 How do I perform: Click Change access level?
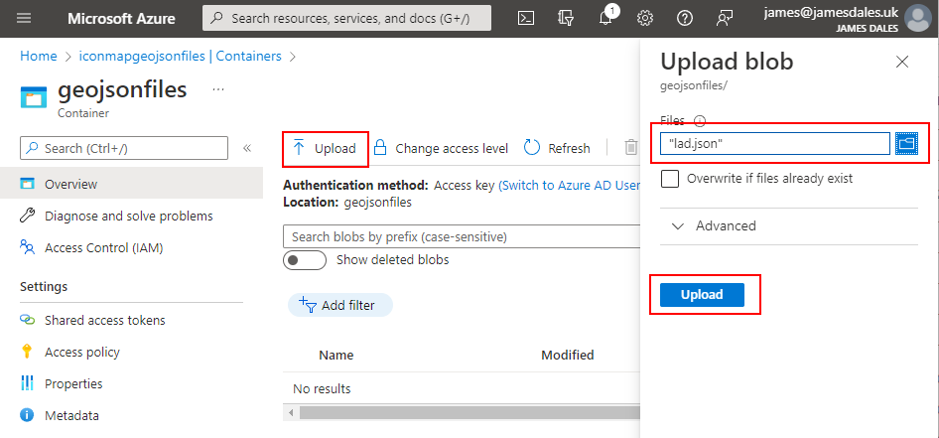click(x=441, y=148)
